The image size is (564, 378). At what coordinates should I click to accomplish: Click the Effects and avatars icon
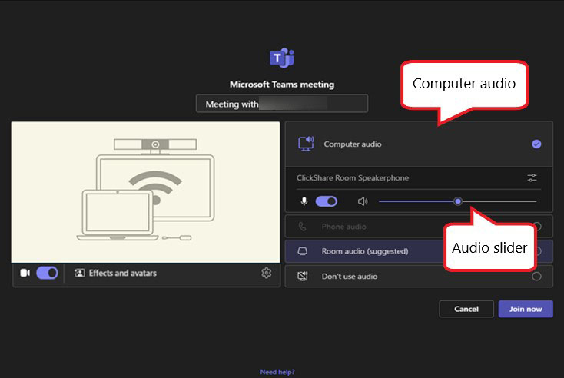click(x=79, y=273)
